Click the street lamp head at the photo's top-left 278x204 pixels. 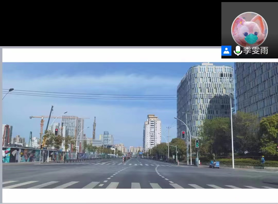click(11, 90)
